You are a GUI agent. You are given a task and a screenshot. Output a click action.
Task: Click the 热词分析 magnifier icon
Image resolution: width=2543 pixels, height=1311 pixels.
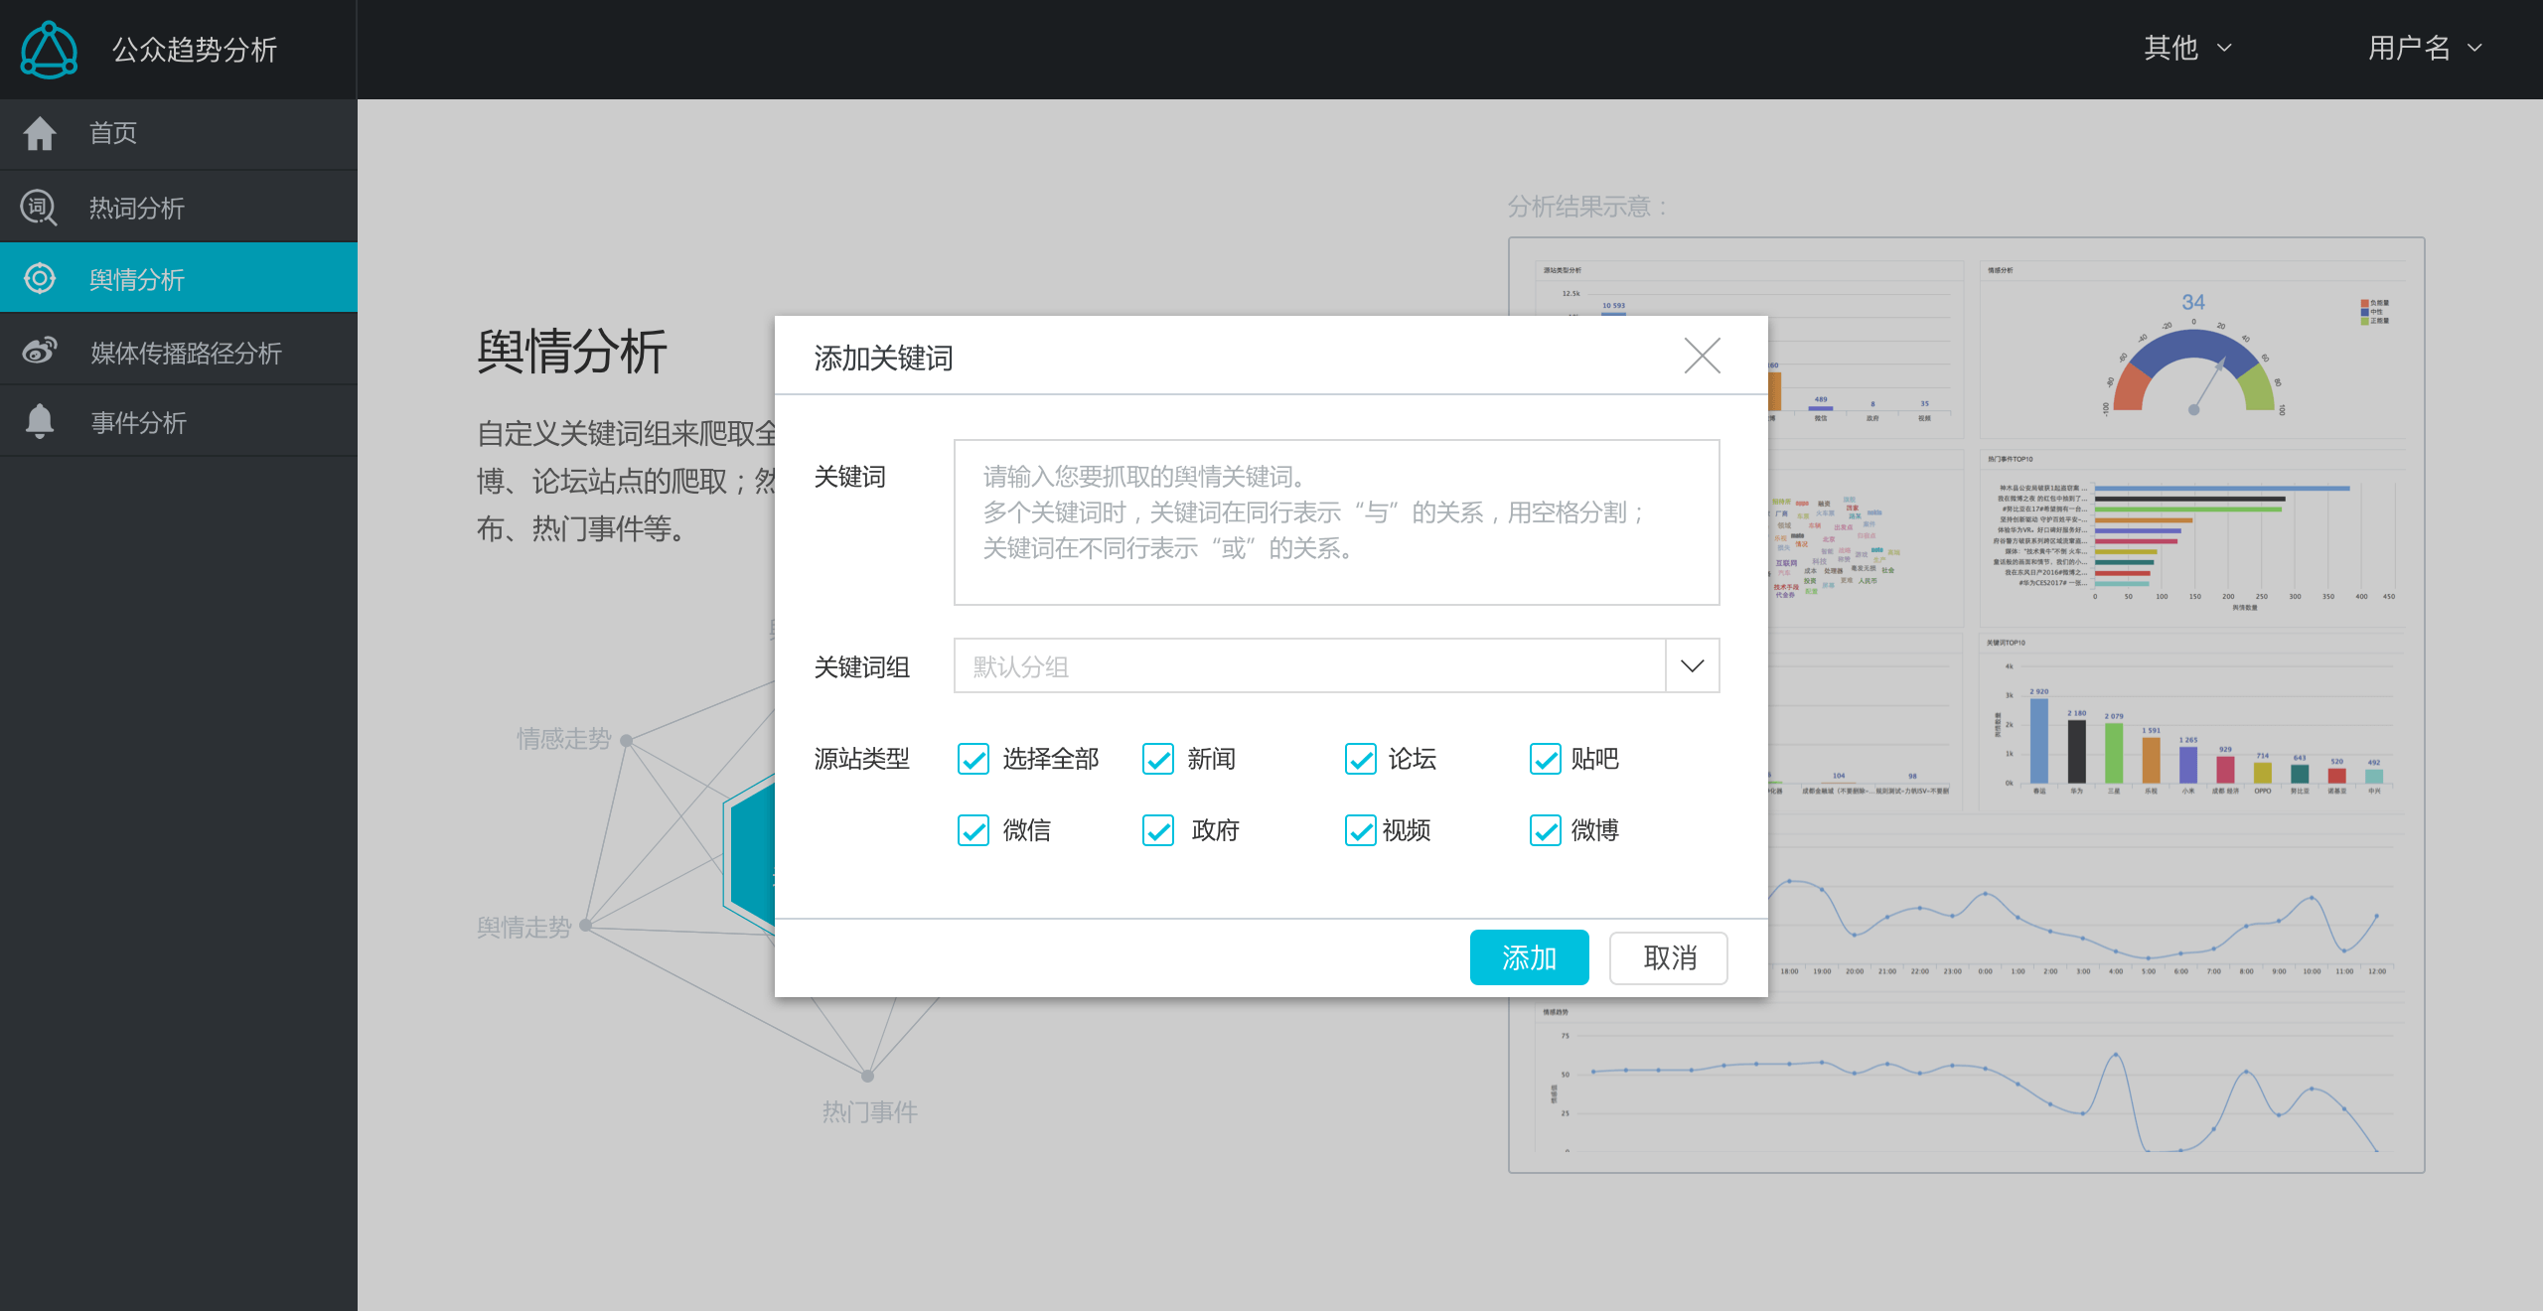(39, 208)
